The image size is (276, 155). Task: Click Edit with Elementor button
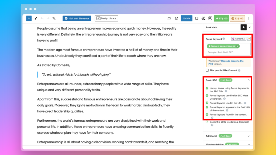click(x=77, y=18)
